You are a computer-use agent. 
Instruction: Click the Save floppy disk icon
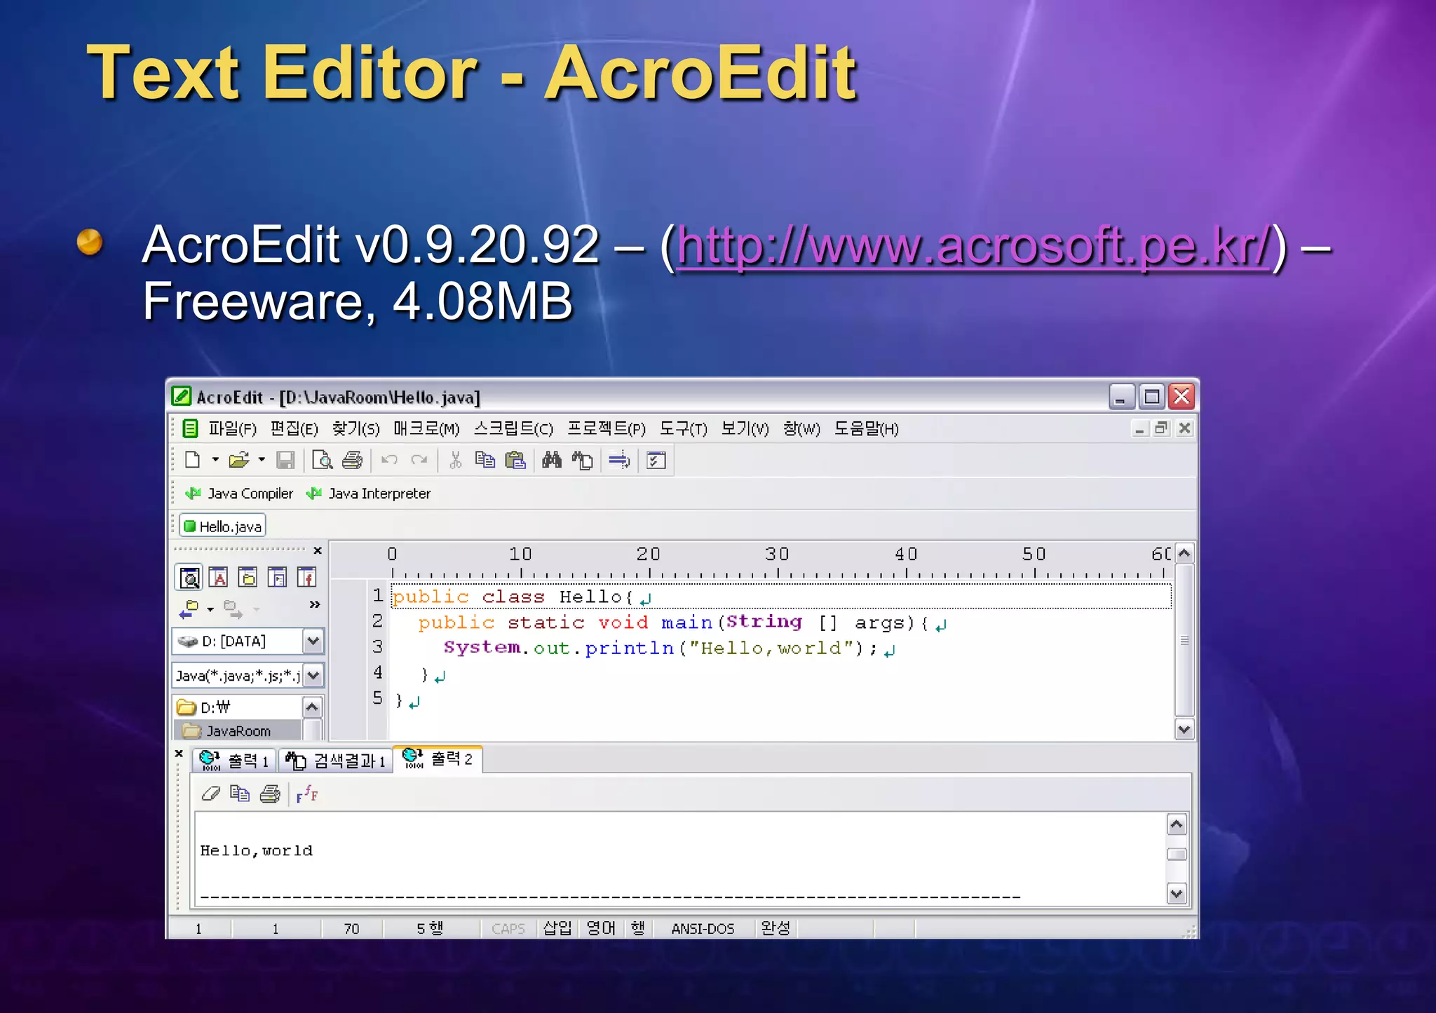click(x=285, y=460)
